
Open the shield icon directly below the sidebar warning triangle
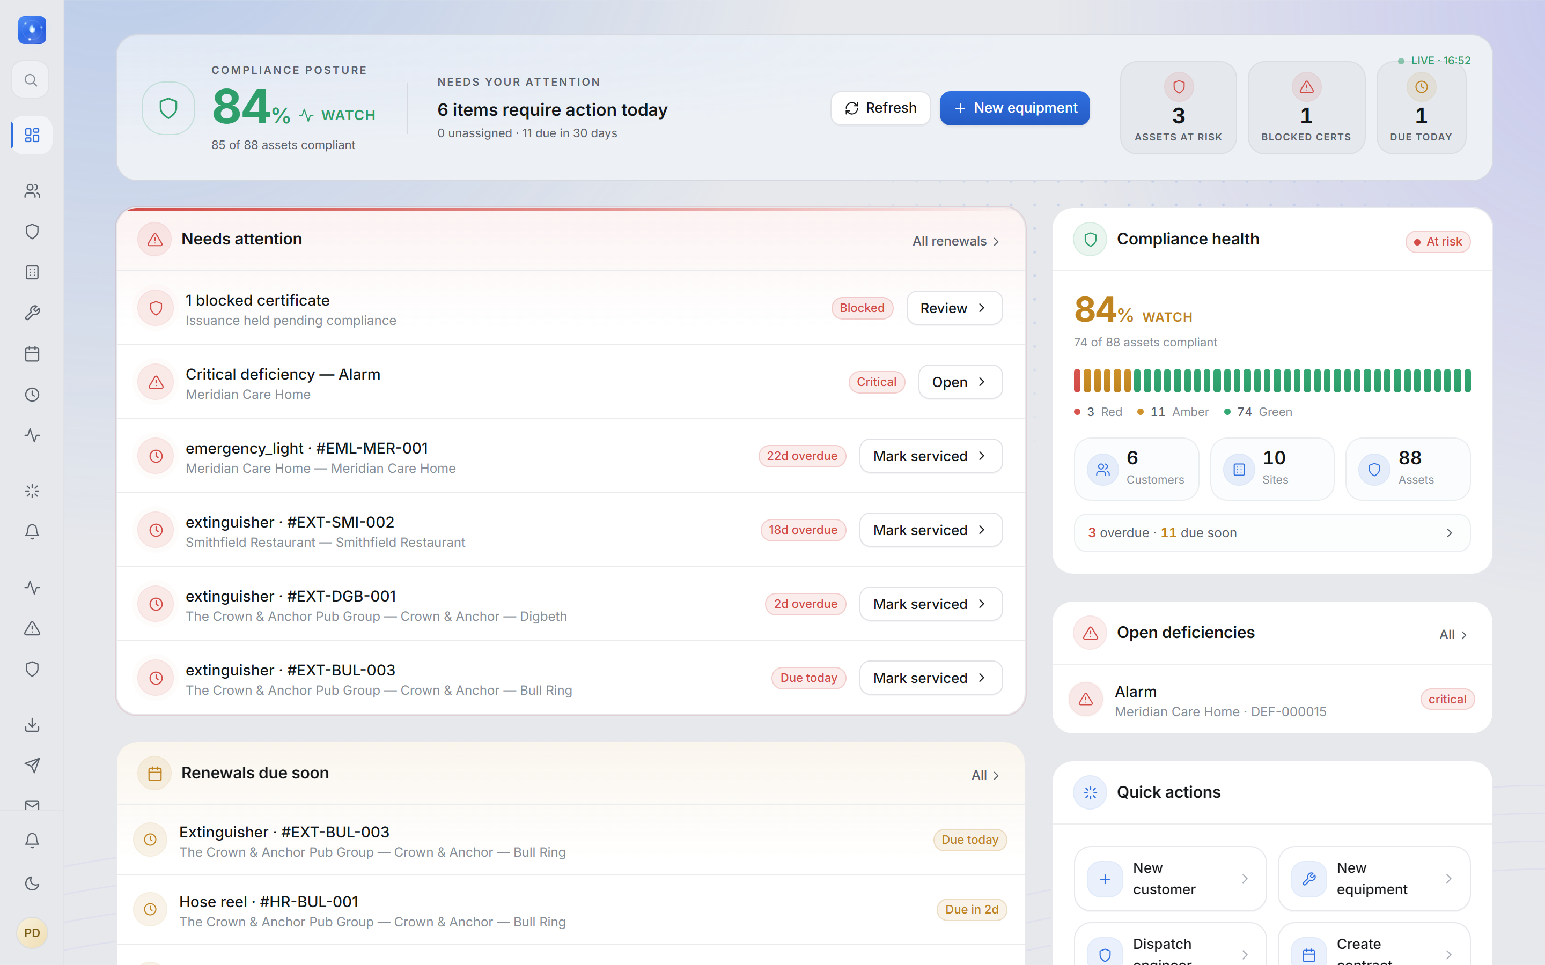click(x=32, y=669)
